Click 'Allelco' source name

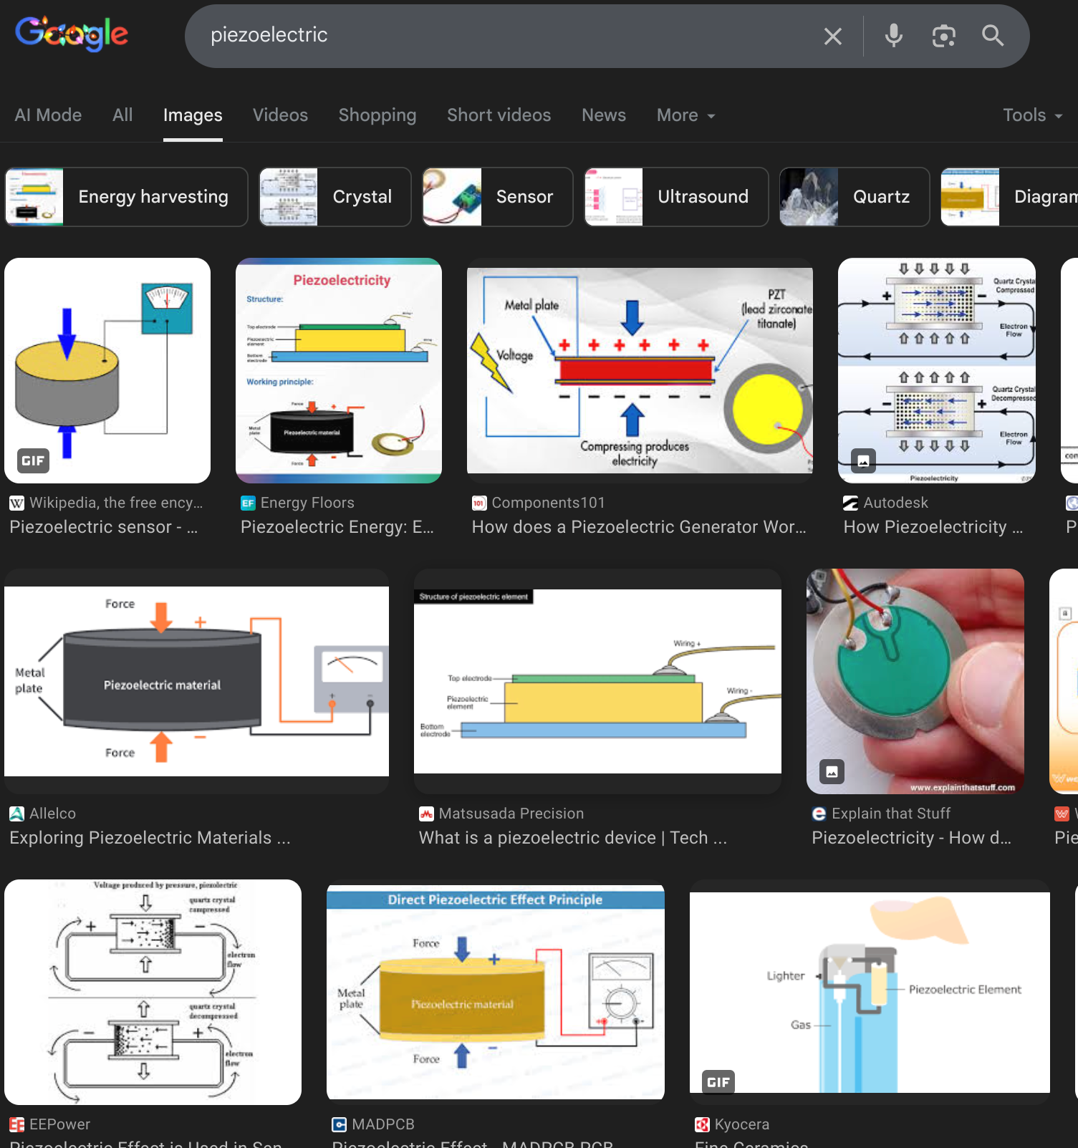[x=52, y=814]
